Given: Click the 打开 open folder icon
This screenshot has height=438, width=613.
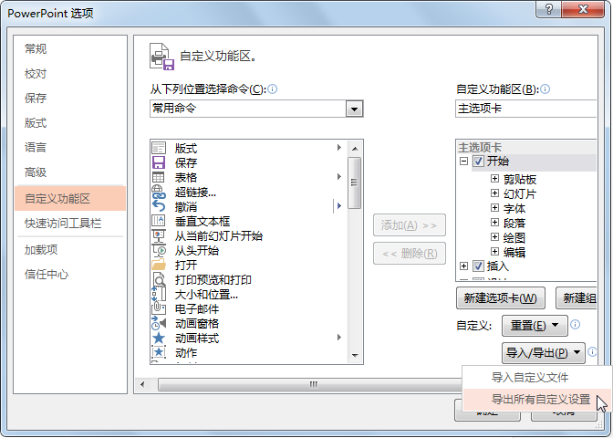Looking at the screenshot, I should tap(159, 265).
